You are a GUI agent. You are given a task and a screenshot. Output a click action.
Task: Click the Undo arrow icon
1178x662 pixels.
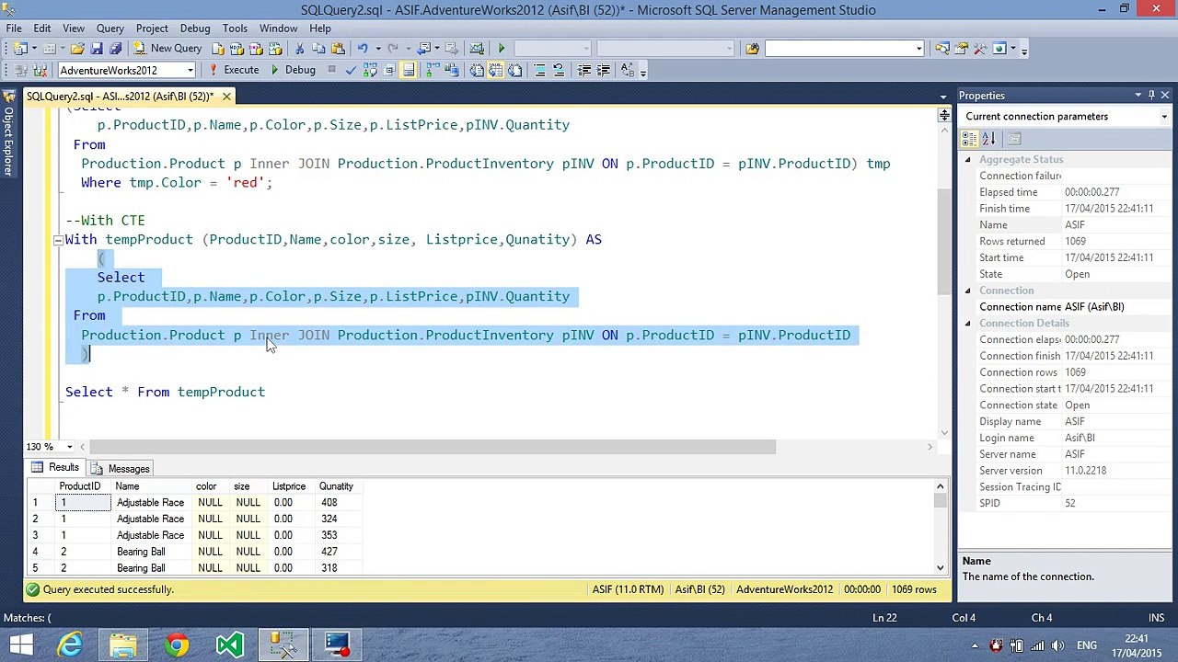(x=363, y=48)
